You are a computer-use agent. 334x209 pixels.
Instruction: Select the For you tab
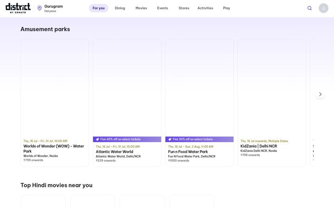pyautogui.click(x=98, y=8)
